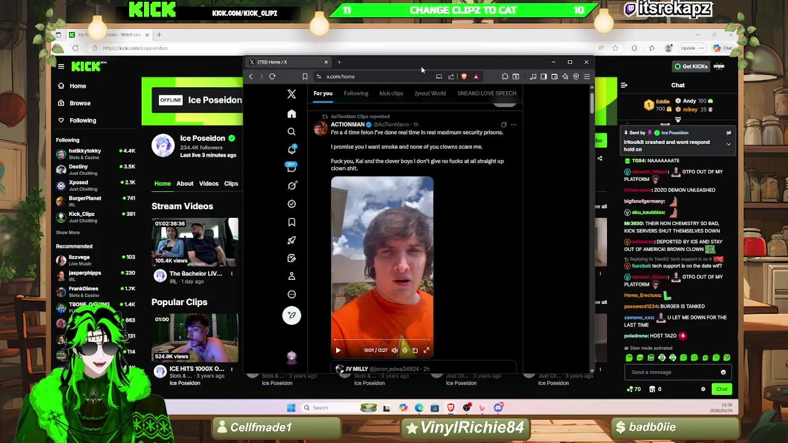Open video settings gear on X player
The height and width of the screenshot is (443, 788).
[x=404, y=350]
